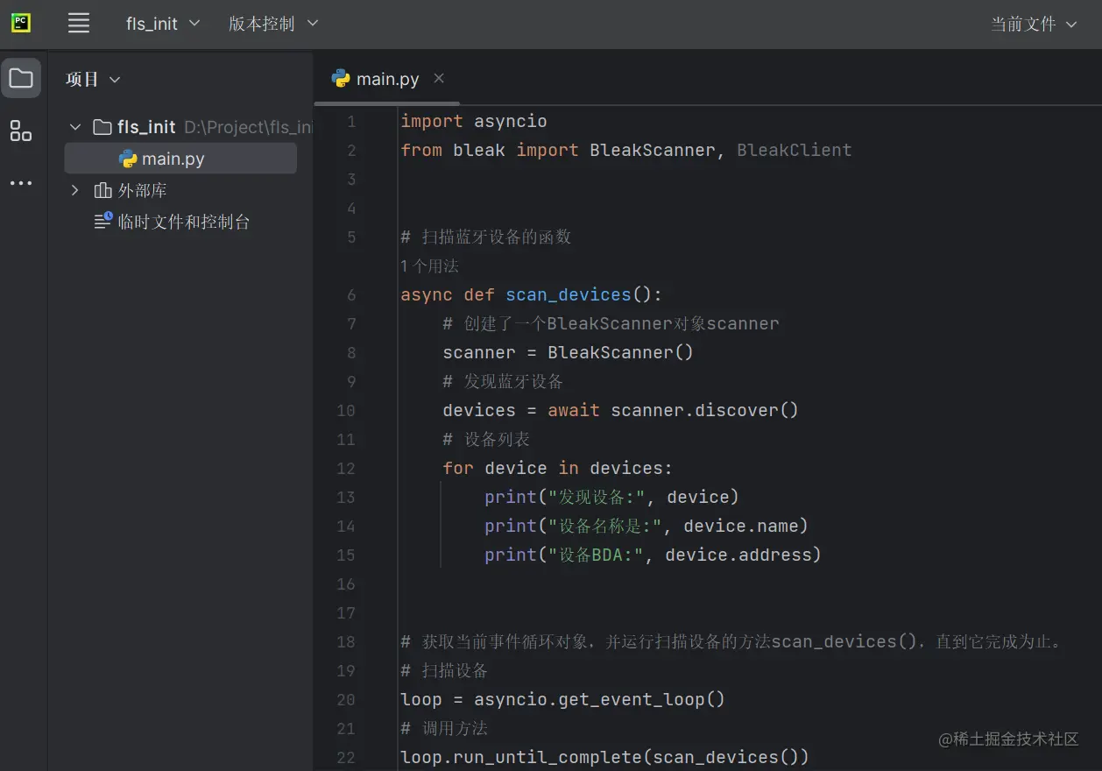Click the Python file icon on main.py tab
Screen dimensions: 1102x771
point(341,78)
